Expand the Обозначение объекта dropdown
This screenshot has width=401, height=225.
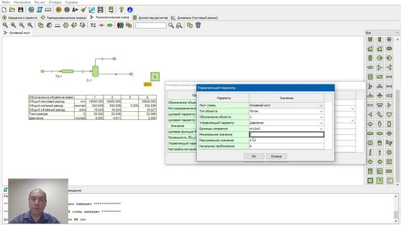[321, 117]
